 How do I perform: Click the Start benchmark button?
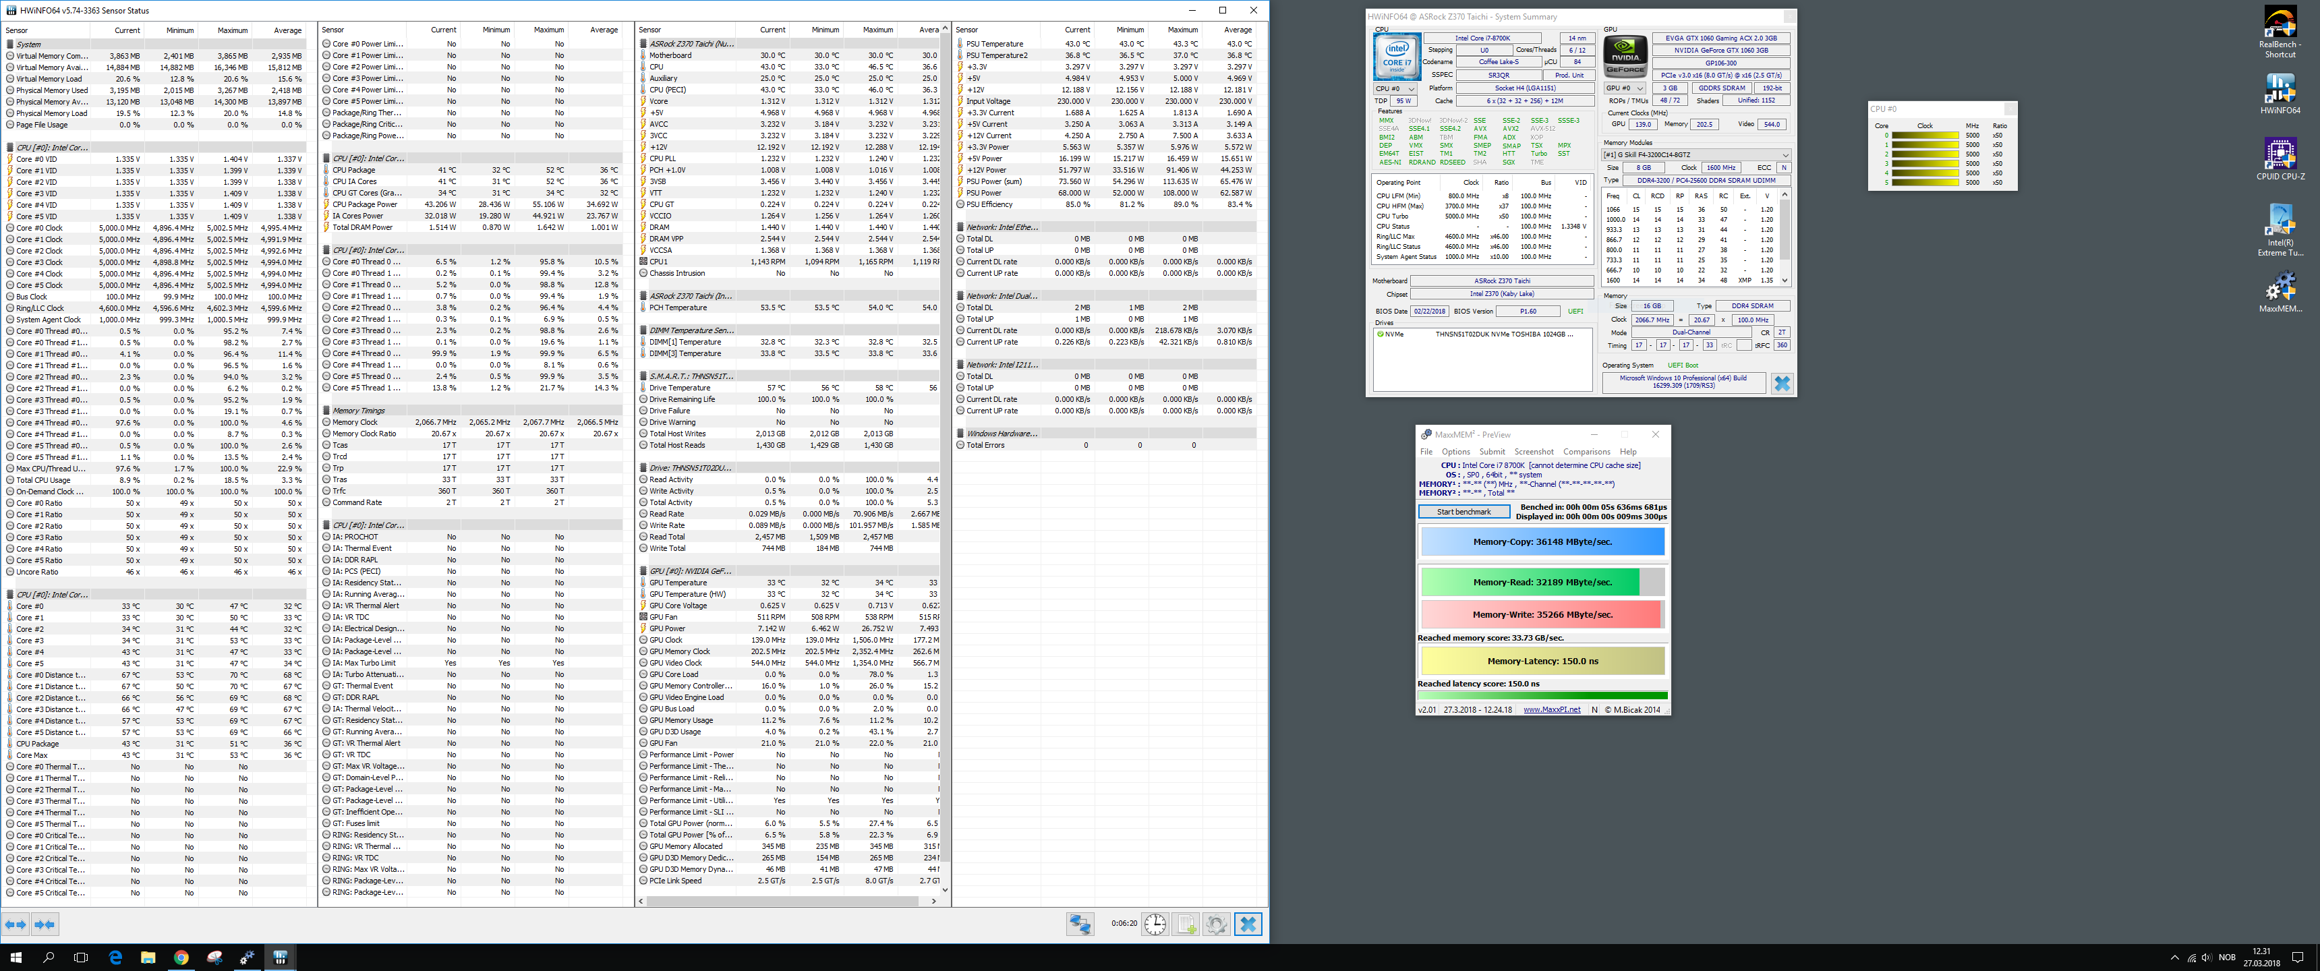tap(1463, 512)
